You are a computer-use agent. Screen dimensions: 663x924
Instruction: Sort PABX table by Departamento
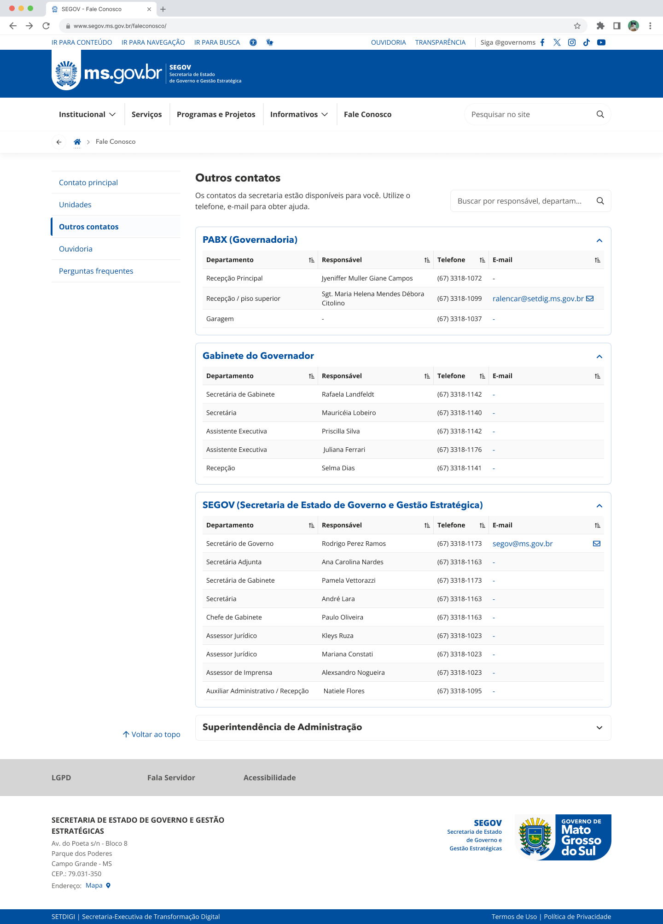[311, 260]
